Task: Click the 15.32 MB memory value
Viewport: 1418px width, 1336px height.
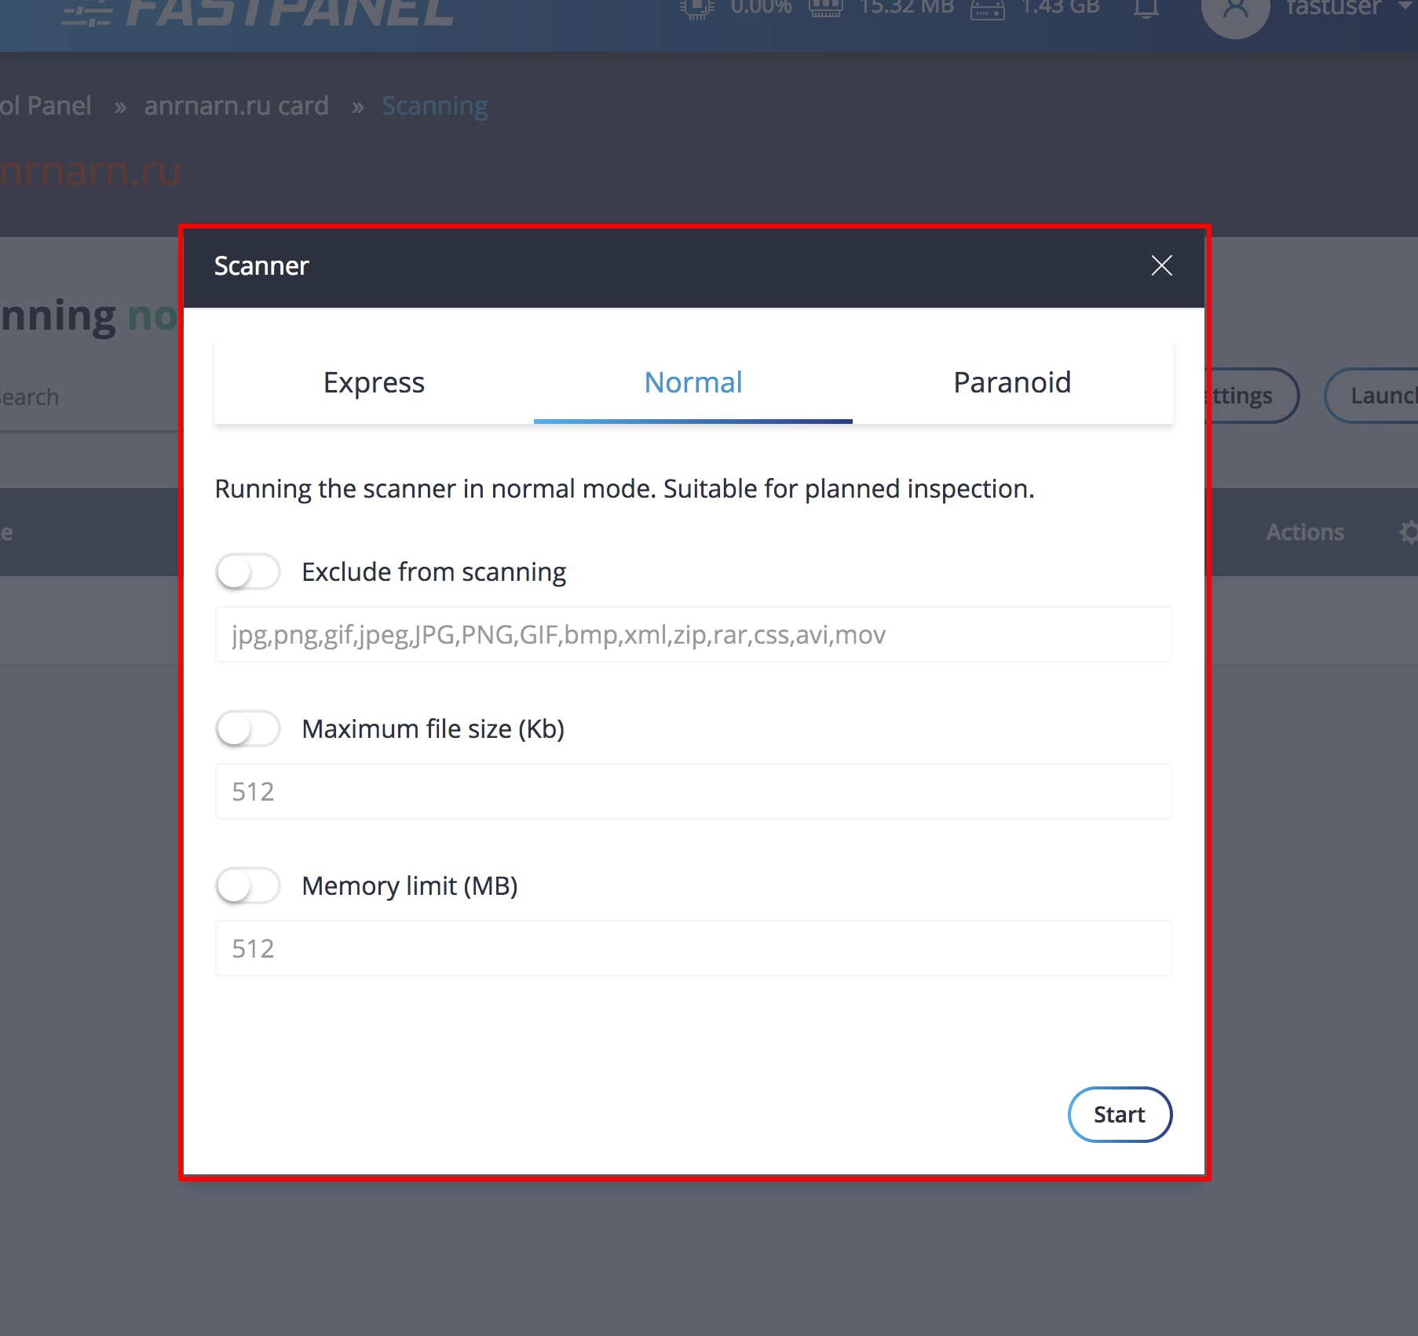Action: [906, 8]
